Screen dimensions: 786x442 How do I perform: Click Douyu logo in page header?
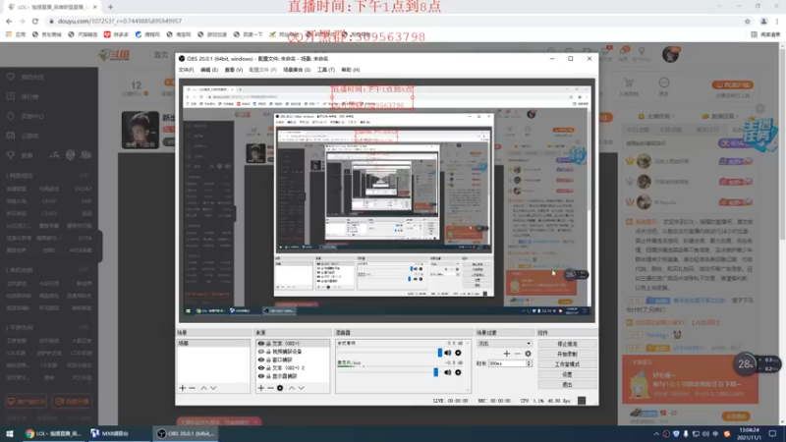pyautogui.click(x=114, y=55)
